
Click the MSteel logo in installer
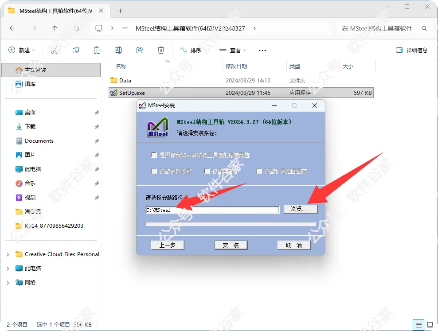(x=158, y=127)
